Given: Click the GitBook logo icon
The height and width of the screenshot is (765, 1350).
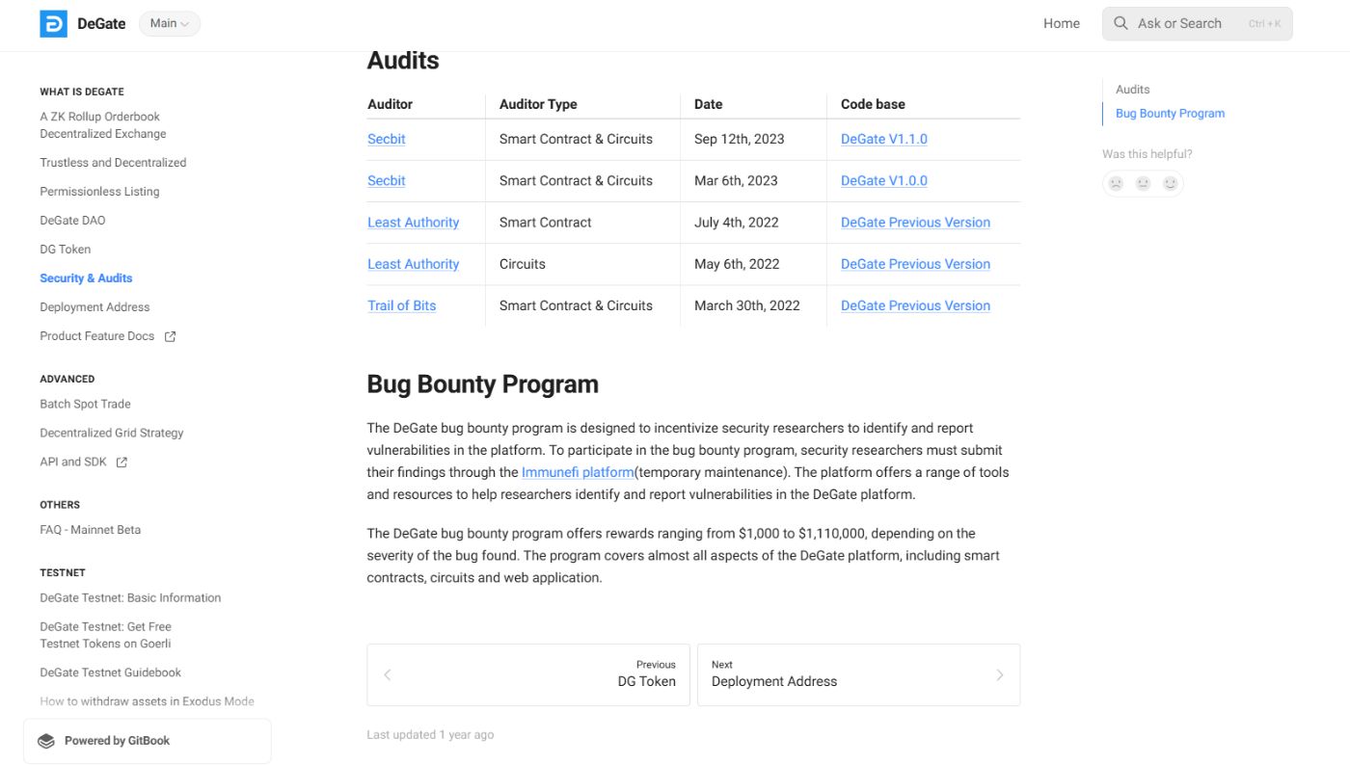Looking at the screenshot, I should [46, 741].
